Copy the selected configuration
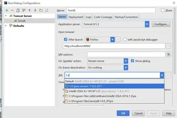 click(18, 10)
